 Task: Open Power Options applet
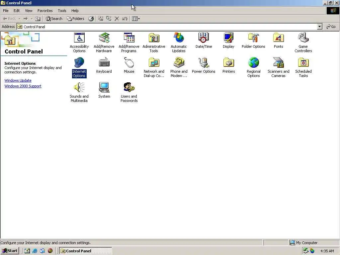204,65
